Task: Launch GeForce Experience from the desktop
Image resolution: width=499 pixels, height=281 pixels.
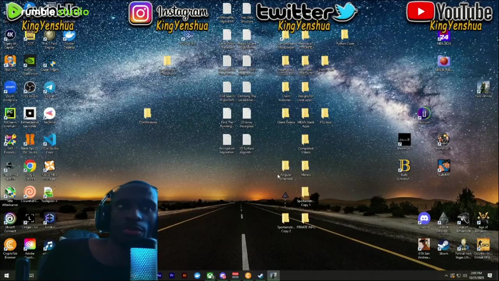Action: pyautogui.click(x=30, y=65)
